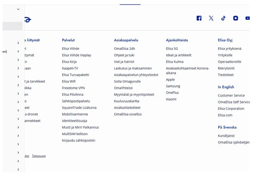
Task: Open the YouTube channel icon
Action: (x=247, y=18)
